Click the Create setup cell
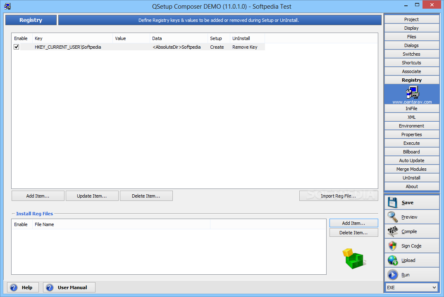444x297 pixels. point(217,47)
